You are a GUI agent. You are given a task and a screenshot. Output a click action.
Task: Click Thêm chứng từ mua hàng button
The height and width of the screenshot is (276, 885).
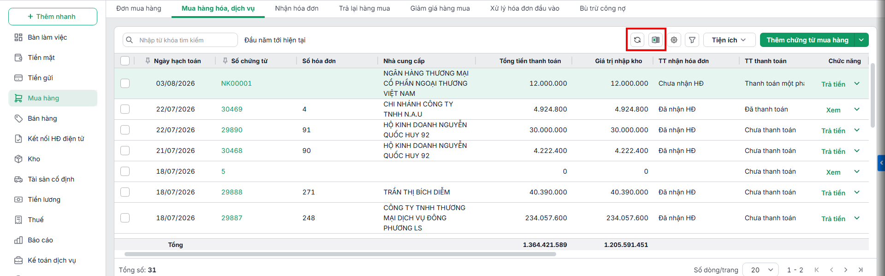pyautogui.click(x=807, y=40)
